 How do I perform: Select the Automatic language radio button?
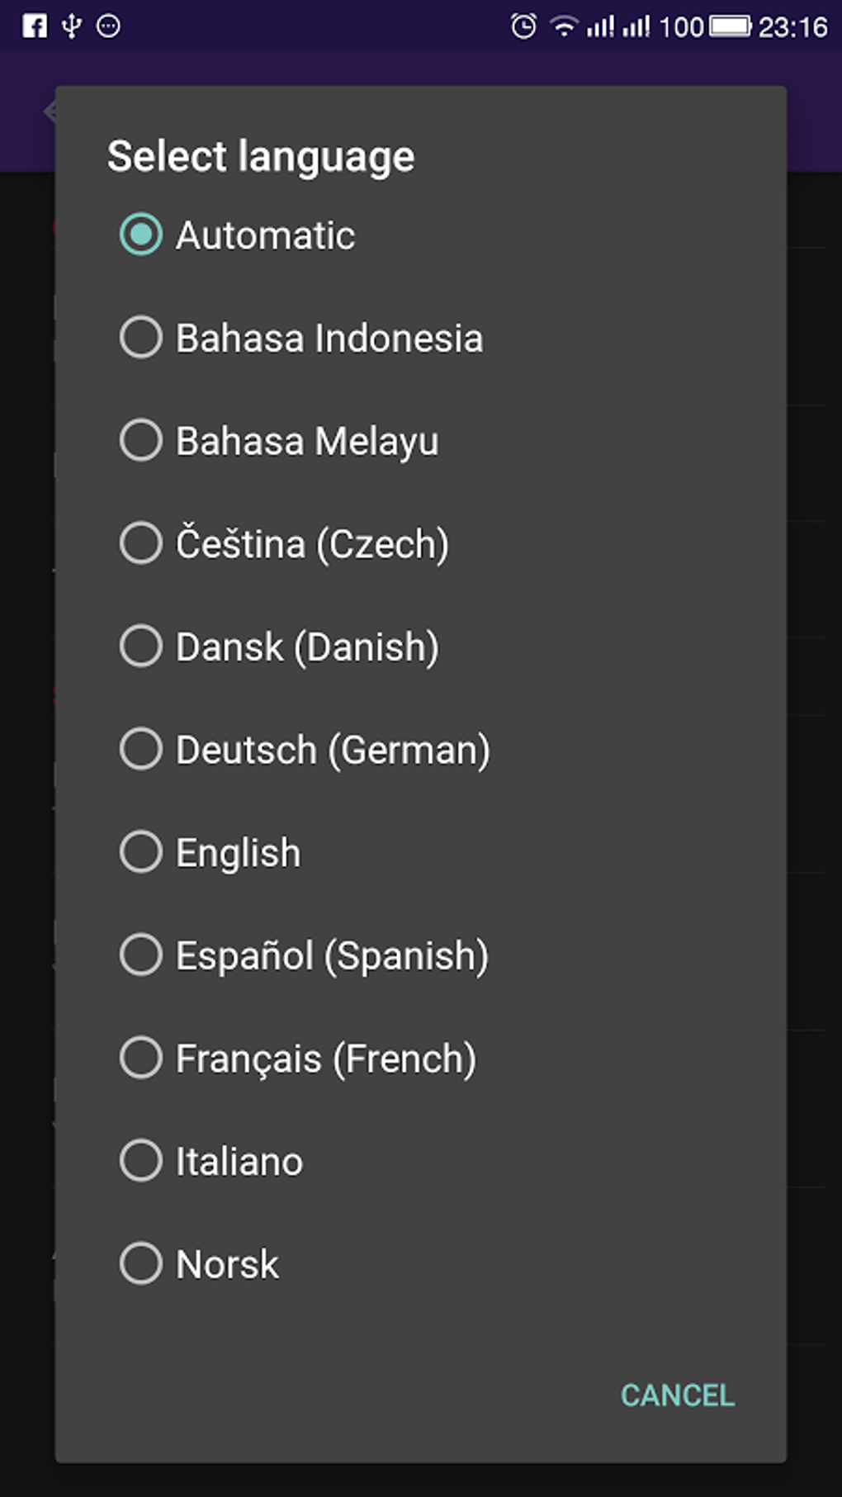pos(141,235)
